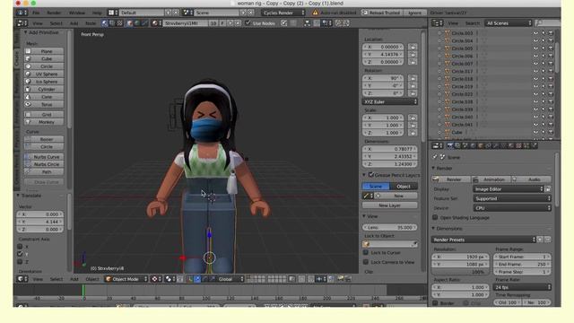This screenshot has height=323, width=574.
Task: Select the Scene grease pencil source
Action: (376, 187)
